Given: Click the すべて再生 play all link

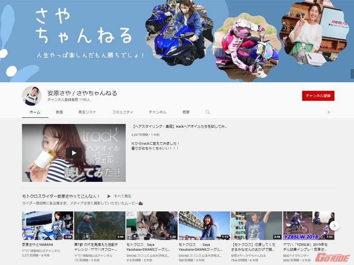Looking at the screenshot, I should point(123,196).
